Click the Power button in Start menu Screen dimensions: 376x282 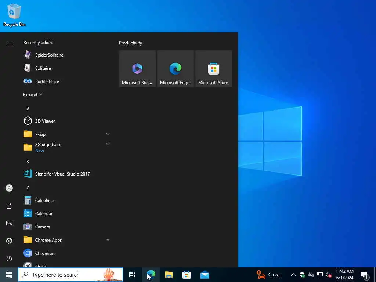coord(9,258)
